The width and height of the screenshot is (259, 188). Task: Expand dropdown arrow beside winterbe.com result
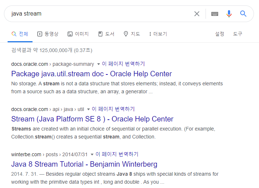92,155
